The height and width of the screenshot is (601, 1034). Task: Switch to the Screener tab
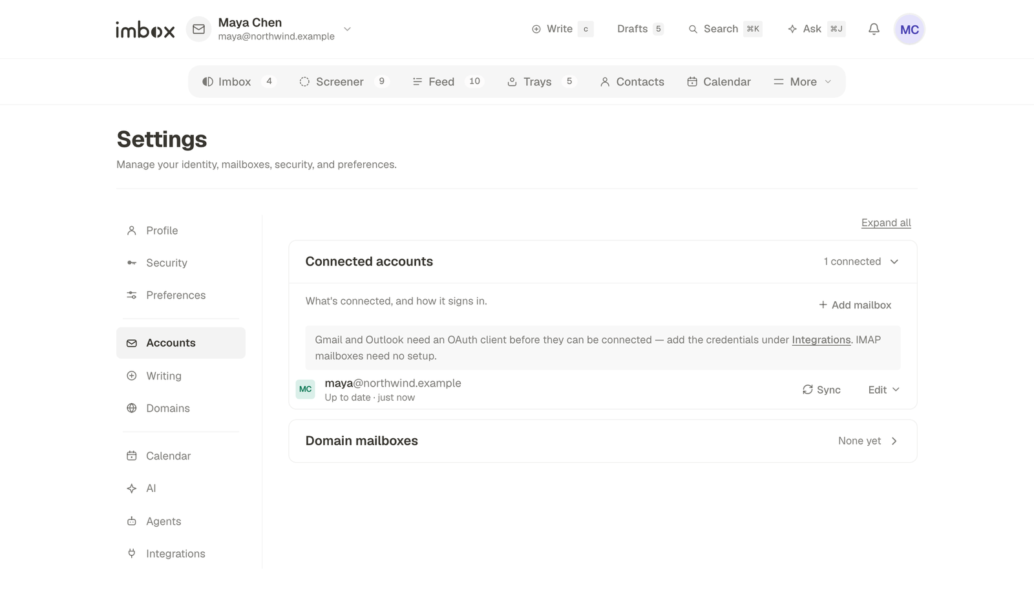(x=344, y=81)
